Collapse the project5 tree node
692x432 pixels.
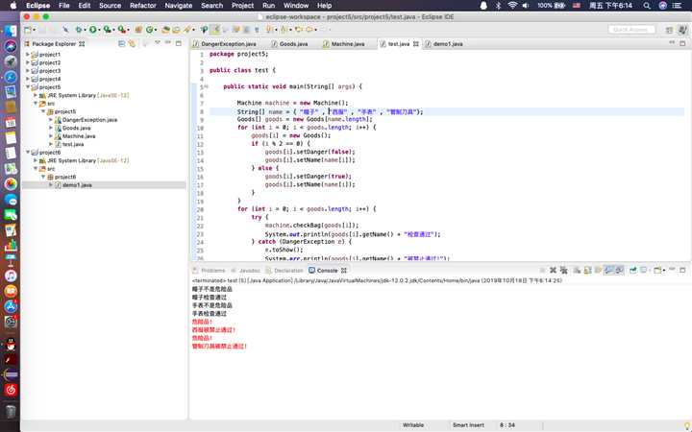click(x=27, y=86)
